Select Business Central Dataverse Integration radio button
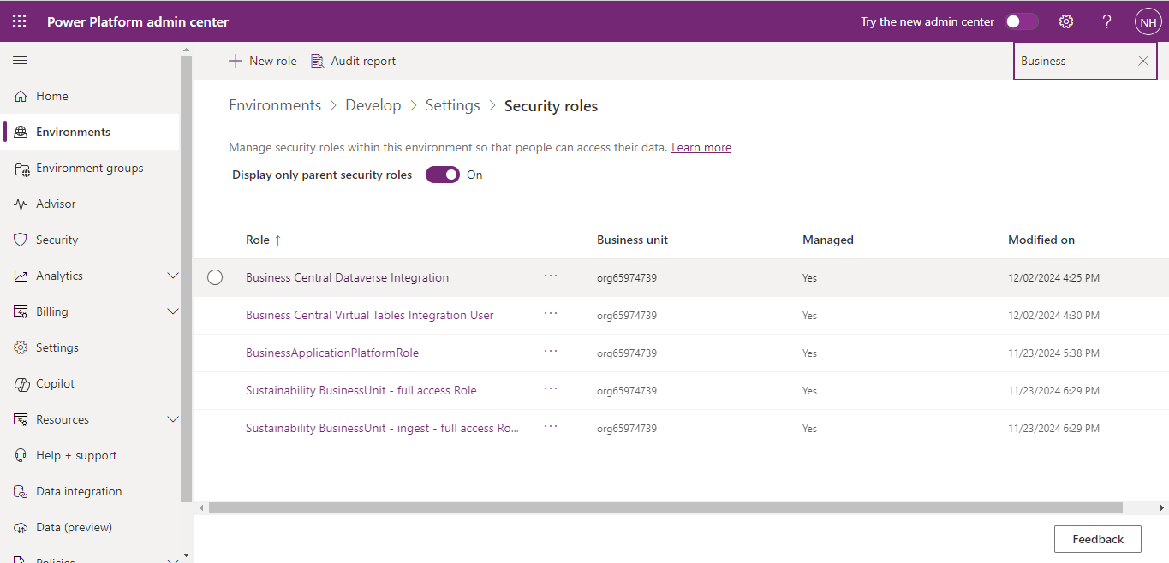 click(x=215, y=277)
